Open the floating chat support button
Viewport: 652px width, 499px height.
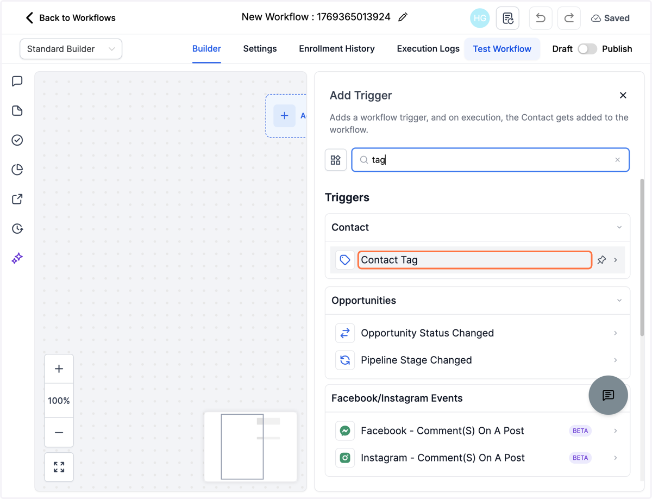(609, 395)
